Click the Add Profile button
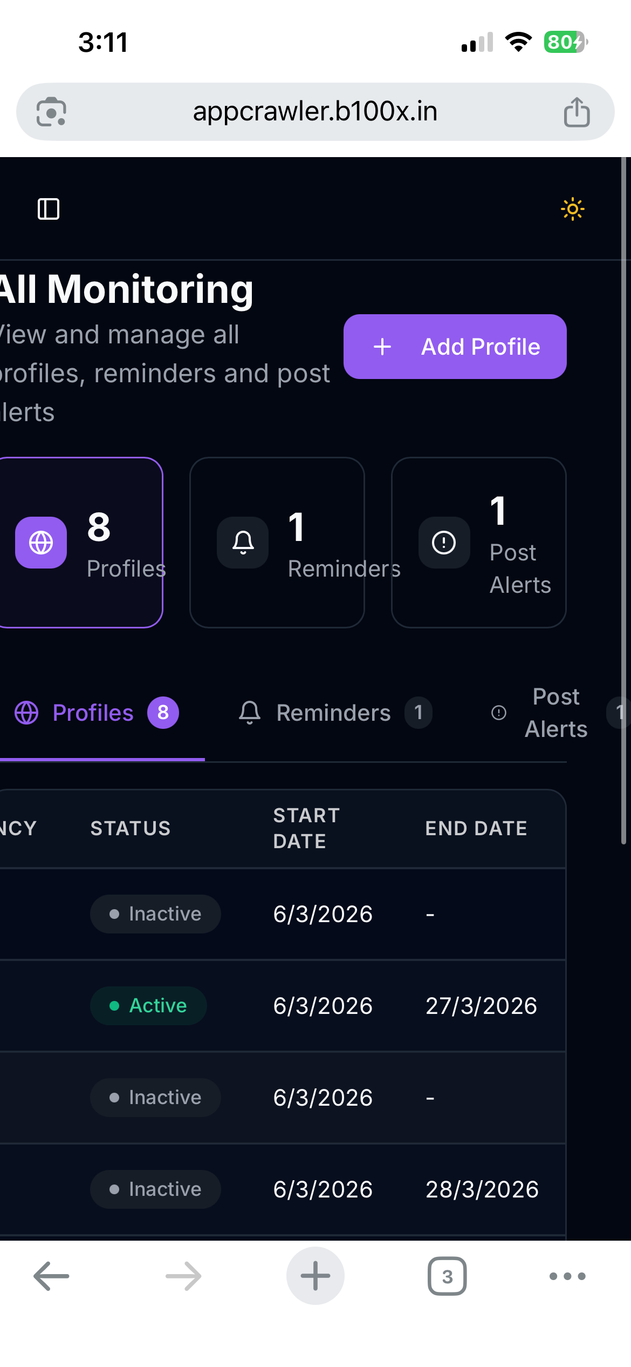631x1367 pixels. [x=455, y=347]
